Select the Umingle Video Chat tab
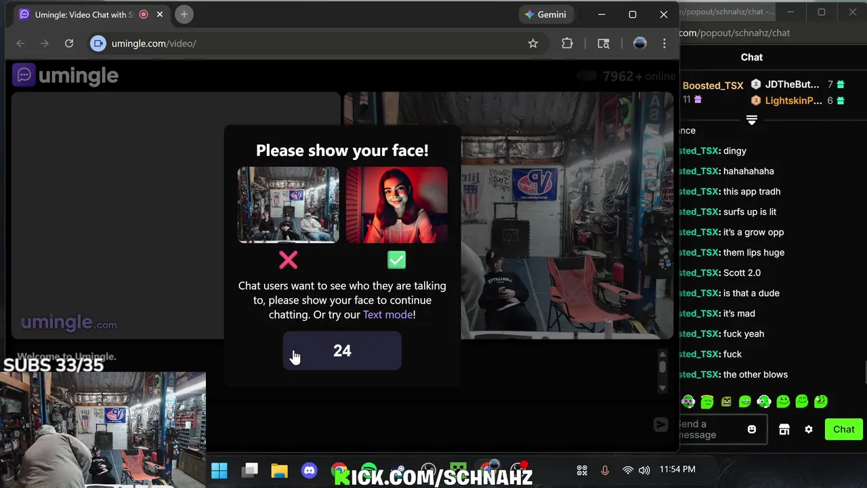Image resolution: width=867 pixels, height=488 pixels. tap(91, 14)
